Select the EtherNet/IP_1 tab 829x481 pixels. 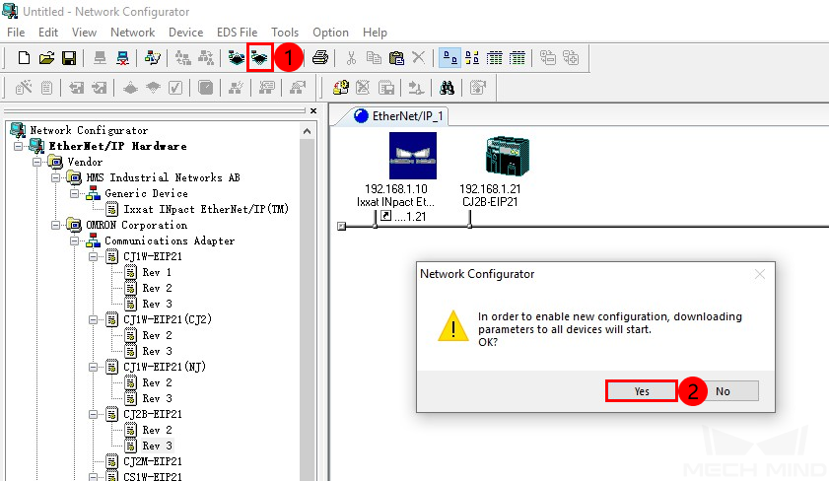click(399, 115)
